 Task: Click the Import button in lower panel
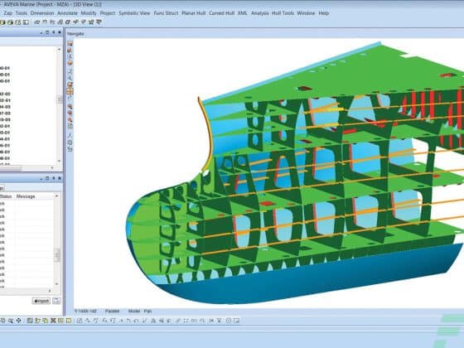click(41, 301)
